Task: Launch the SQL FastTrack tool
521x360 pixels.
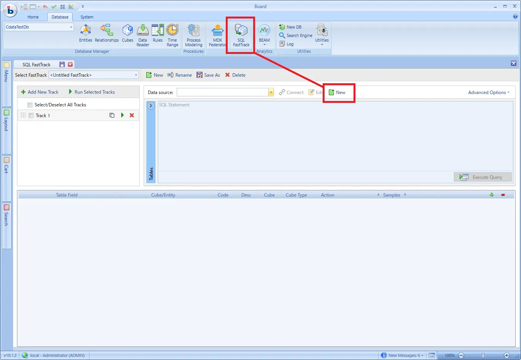Action: coord(241,35)
